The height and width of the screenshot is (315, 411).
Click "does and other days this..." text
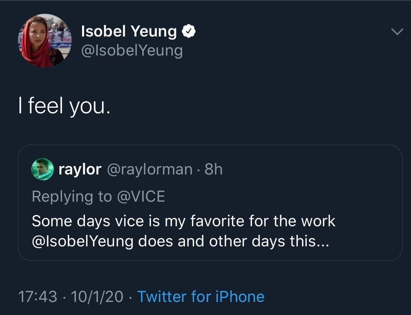coord(234,242)
